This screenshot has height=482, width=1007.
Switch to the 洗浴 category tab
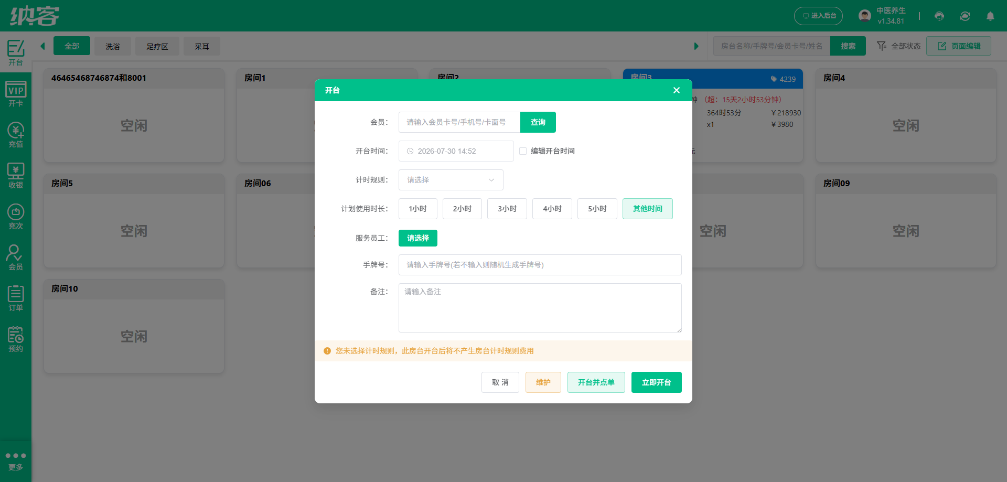(x=113, y=46)
